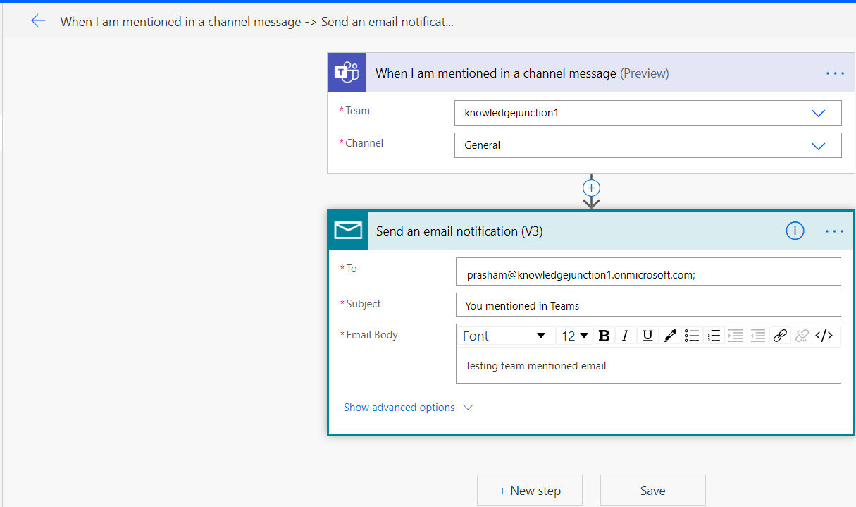Toggle underline formatting in Email Body
This screenshot has height=507, width=856.
(x=647, y=336)
